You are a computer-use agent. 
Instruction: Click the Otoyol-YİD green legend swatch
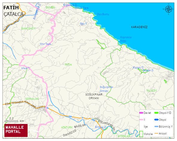[156, 113]
